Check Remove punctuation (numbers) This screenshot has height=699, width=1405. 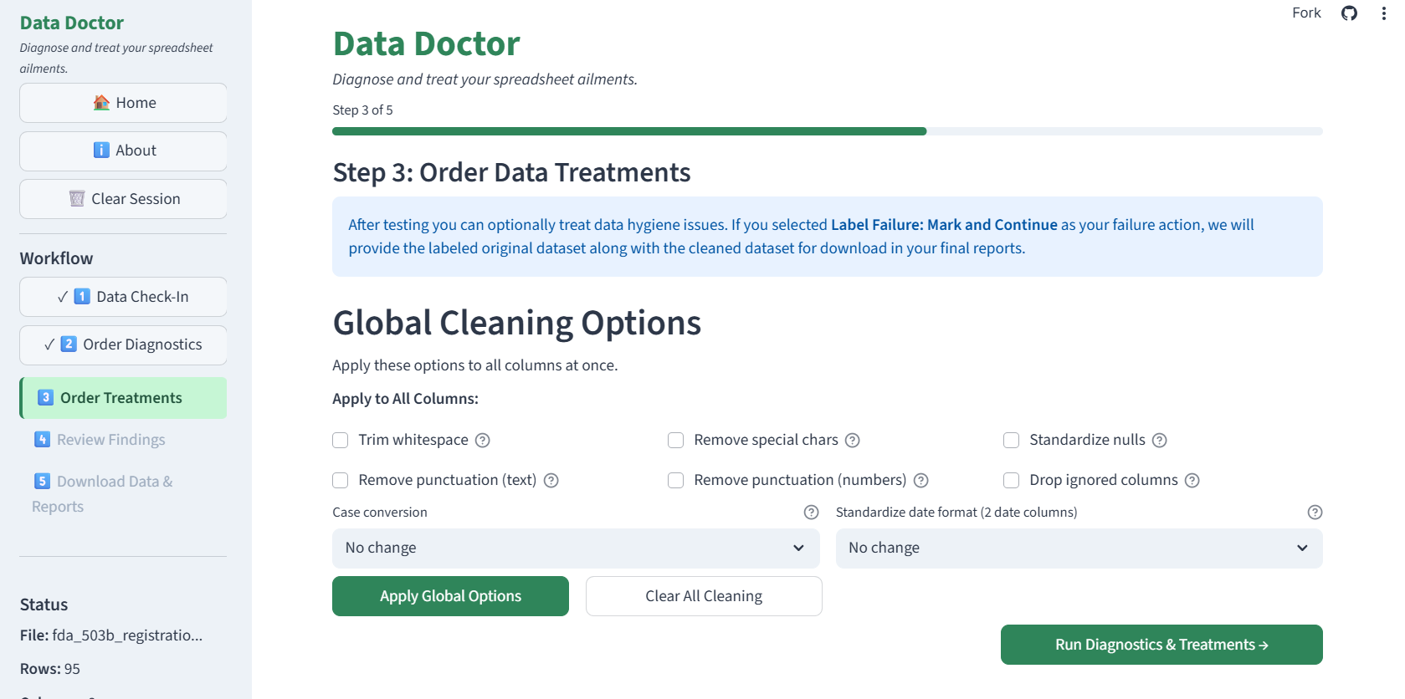[675, 480]
